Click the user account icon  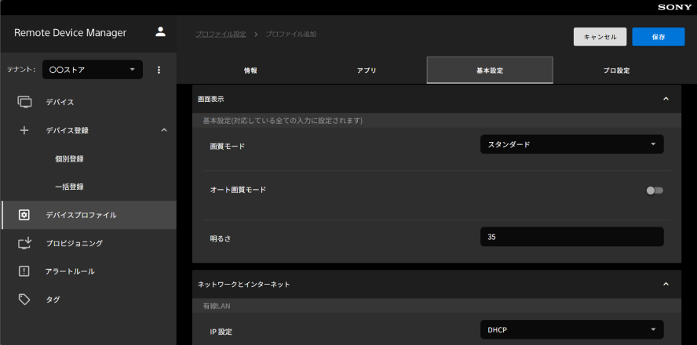click(160, 32)
